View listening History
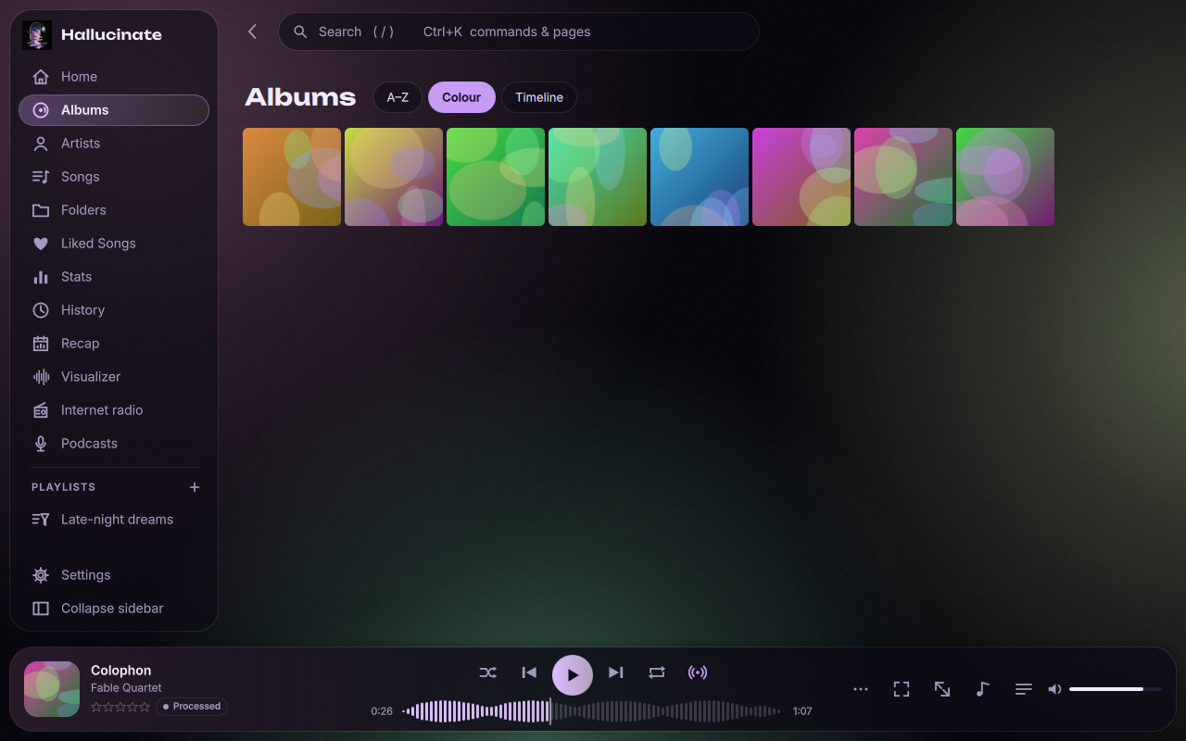The image size is (1186, 741). coord(113,310)
